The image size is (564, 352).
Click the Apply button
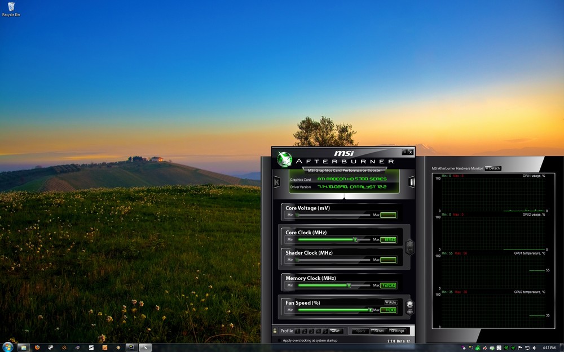(x=360, y=331)
